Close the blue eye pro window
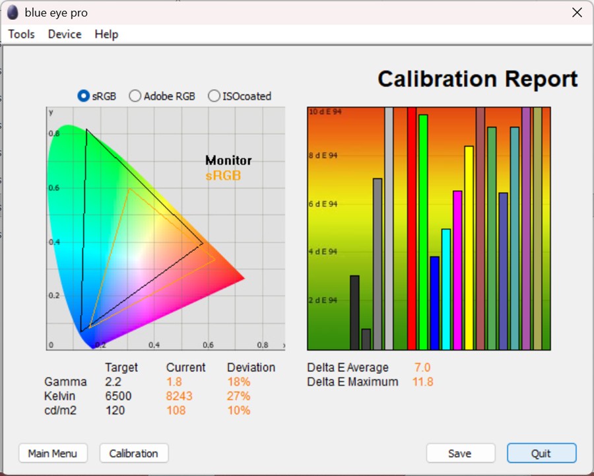 (x=576, y=13)
